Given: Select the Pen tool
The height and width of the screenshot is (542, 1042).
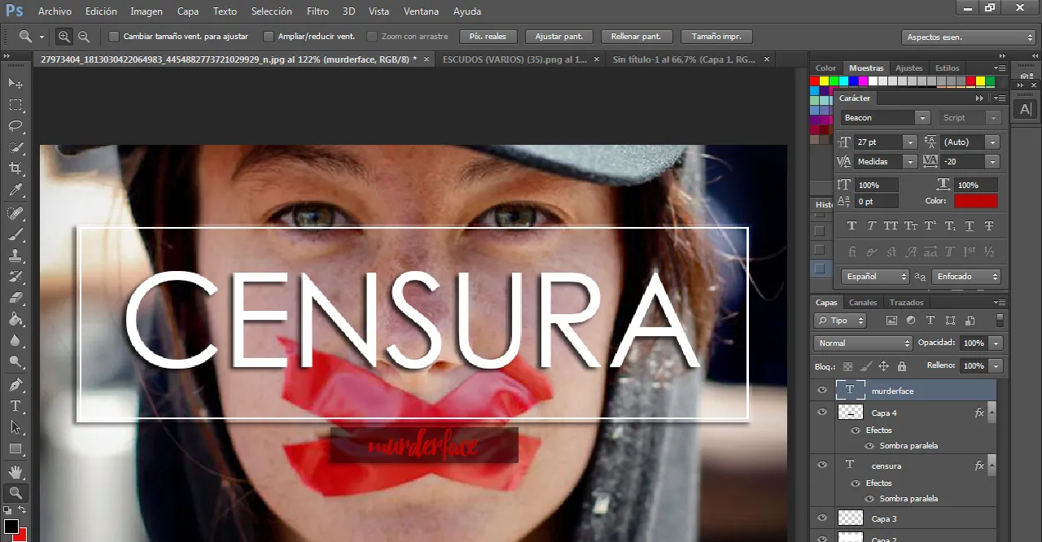Looking at the screenshot, I should 15,384.
